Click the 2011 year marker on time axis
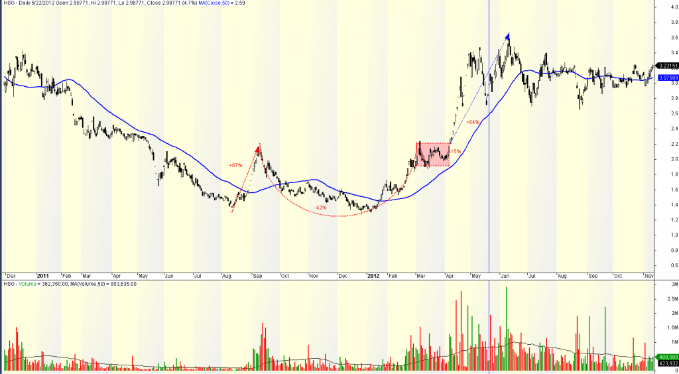Screen dimensions: 679x374 (43, 275)
